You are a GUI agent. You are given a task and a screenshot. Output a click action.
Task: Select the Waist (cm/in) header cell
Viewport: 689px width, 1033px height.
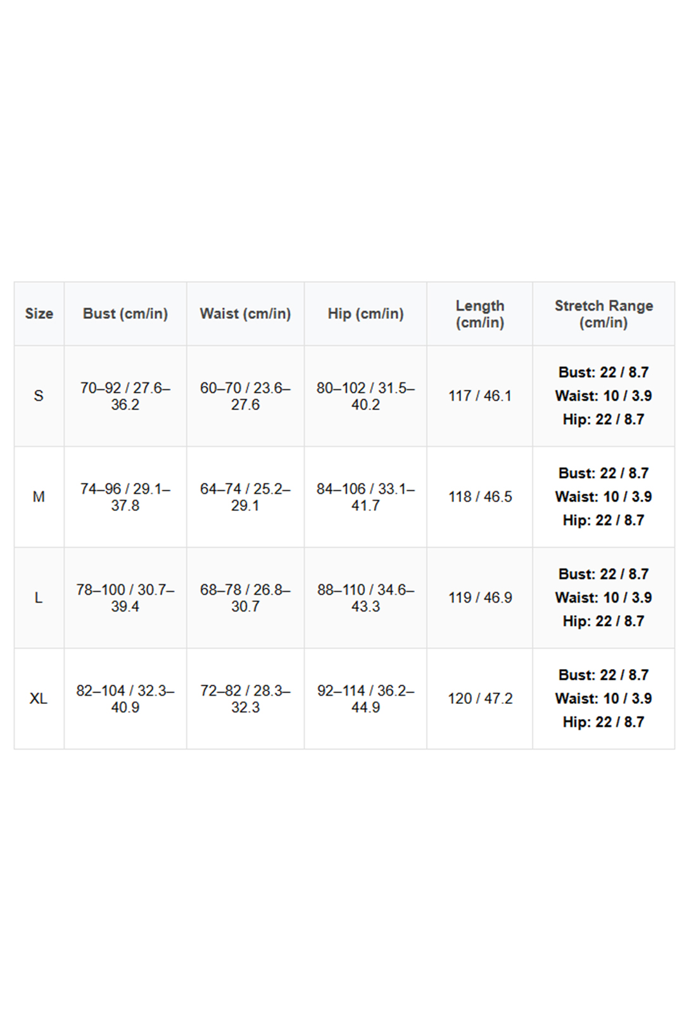(x=245, y=313)
